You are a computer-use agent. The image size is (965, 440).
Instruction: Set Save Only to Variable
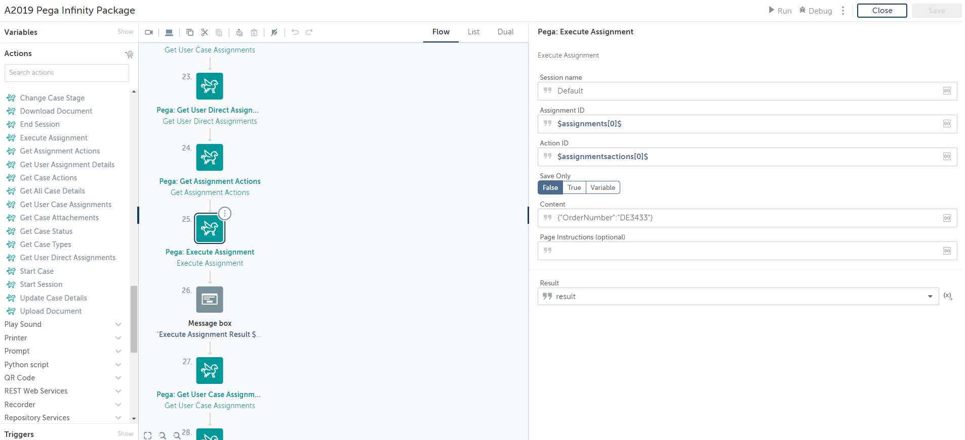pyautogui.click(x=602, y=187)
